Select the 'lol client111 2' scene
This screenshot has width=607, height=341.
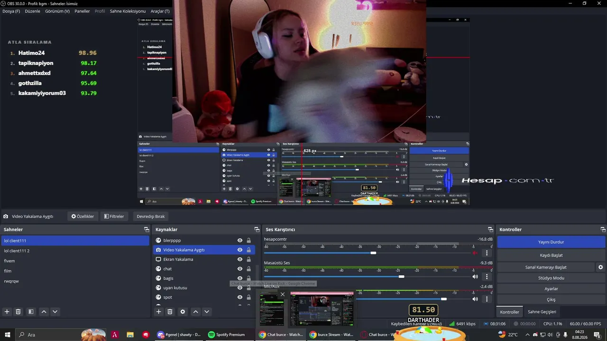(75, 251)
